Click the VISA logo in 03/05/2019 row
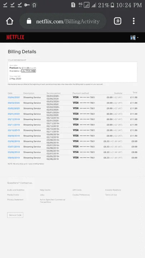 click(x=76, y=157)
